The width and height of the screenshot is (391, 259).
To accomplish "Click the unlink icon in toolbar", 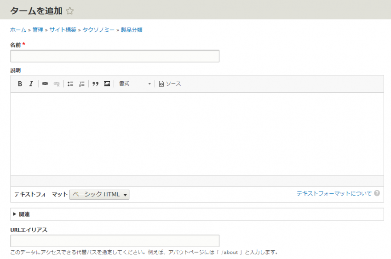I will click(56, 84).
